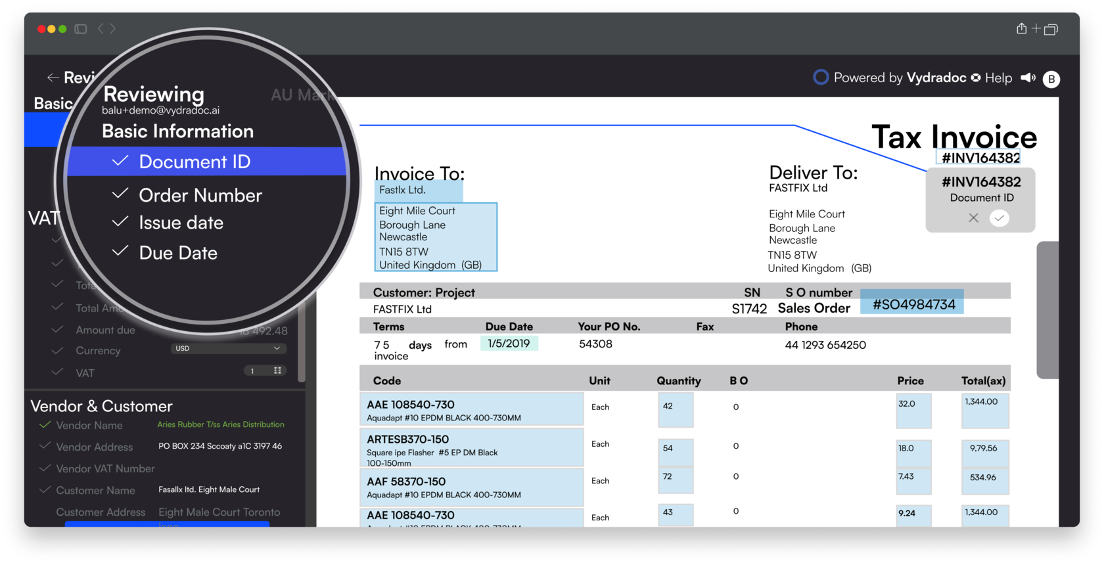
Task: Click the speaker announcements icon
Action: [1028, 78]
